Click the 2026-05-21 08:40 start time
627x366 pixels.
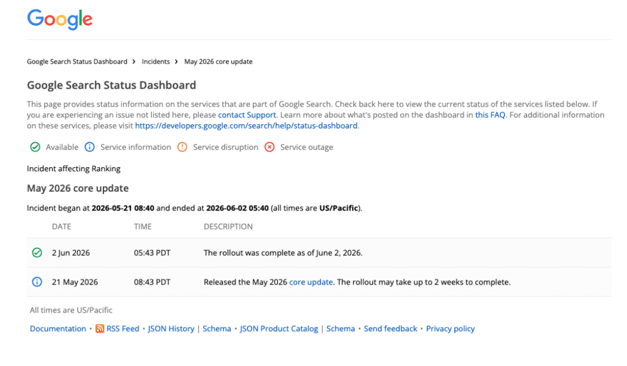point(122,207)
